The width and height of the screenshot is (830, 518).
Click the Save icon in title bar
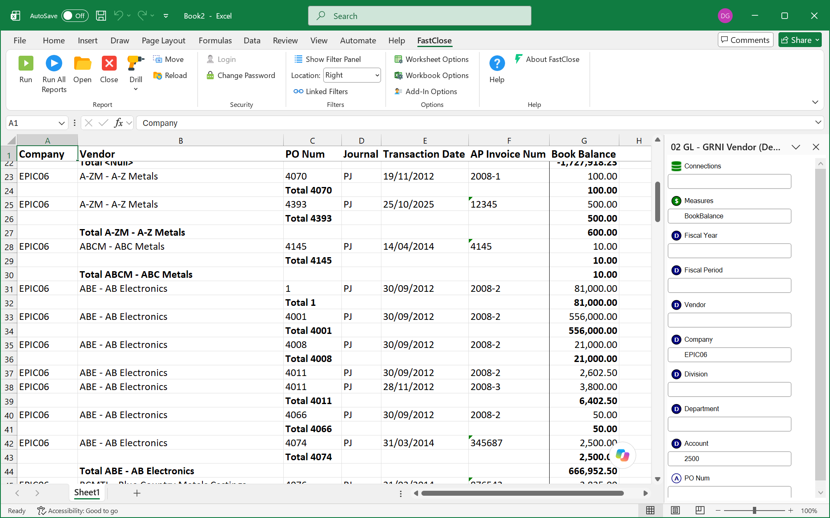coord(101,16)
